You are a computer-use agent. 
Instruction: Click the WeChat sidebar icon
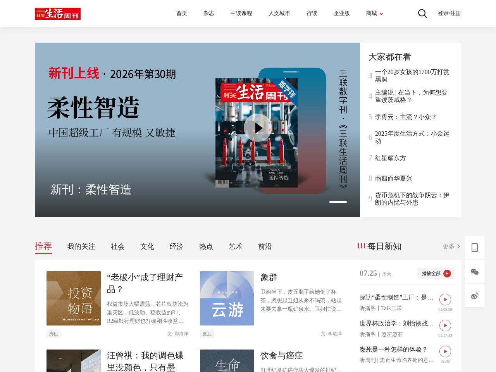(475, 272)
